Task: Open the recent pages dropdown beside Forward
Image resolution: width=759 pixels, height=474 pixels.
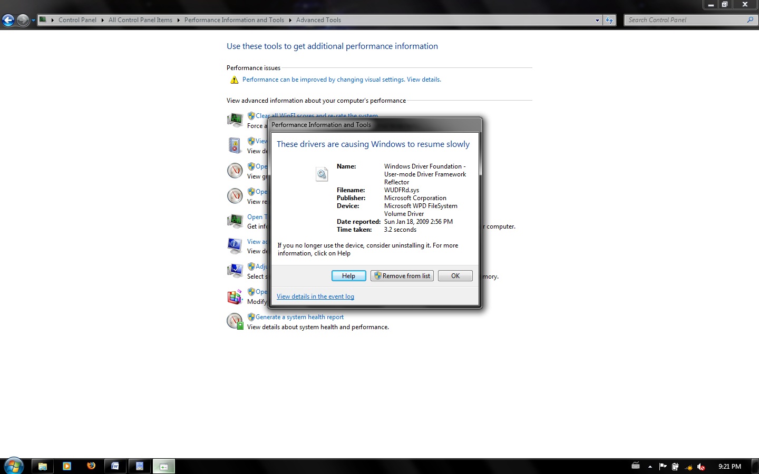Action: [x=33, y=21]
